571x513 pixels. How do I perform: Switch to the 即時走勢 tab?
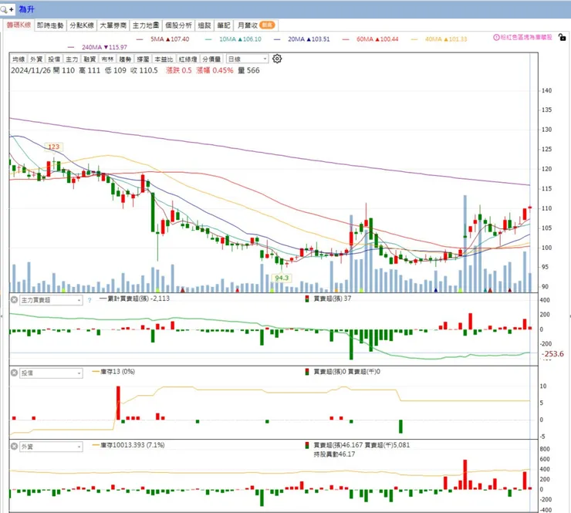(x=50, y=25)
